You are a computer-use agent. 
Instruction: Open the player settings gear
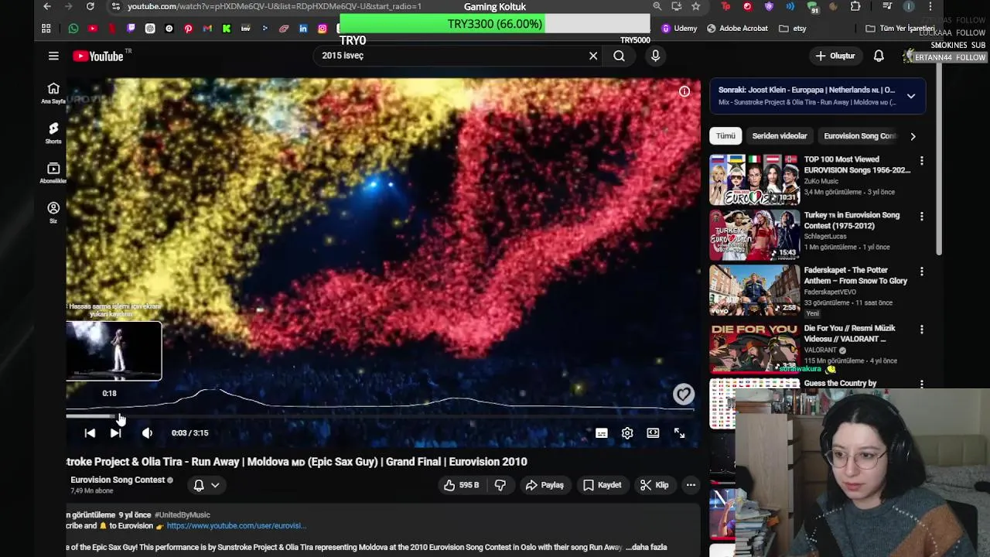coord(627,433)
